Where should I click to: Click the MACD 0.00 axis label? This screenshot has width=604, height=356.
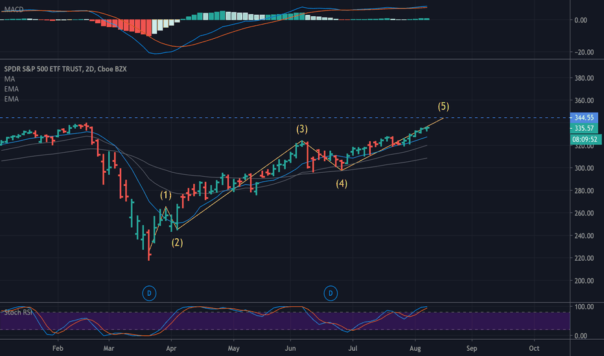(x=581, y=20)
